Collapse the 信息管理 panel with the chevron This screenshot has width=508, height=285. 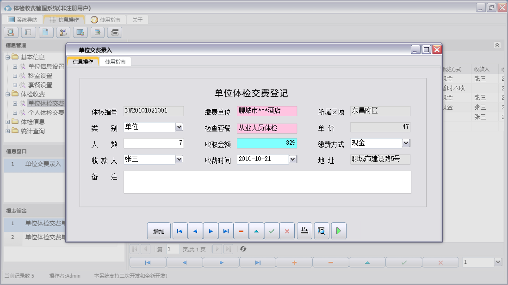(x=497, y=45)
